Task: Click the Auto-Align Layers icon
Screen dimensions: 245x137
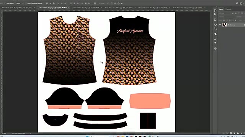Action: coord(95,3)
